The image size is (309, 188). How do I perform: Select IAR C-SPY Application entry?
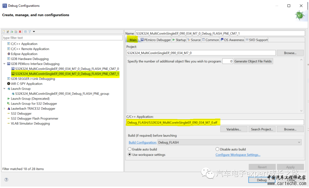click(x=26, y=84)
